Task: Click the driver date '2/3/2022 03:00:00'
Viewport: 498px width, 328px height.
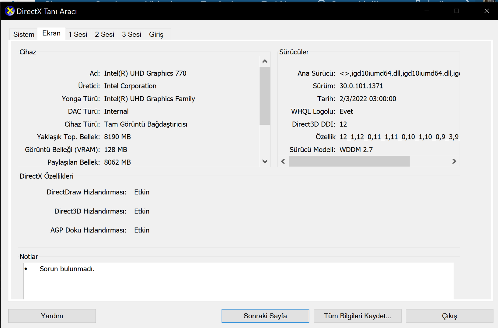Action: pyautogui.click(x=368, y=99)
